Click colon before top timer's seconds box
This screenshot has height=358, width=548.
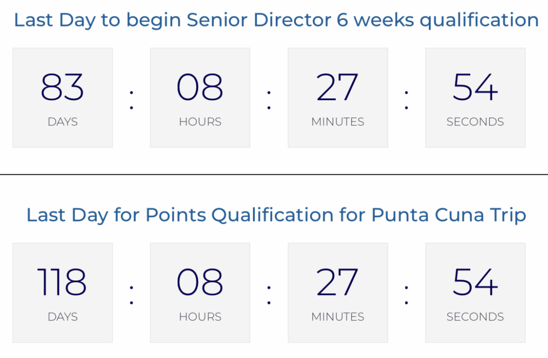406,100
